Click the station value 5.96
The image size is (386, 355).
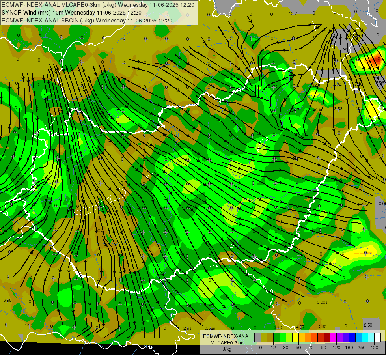[380, 83]
